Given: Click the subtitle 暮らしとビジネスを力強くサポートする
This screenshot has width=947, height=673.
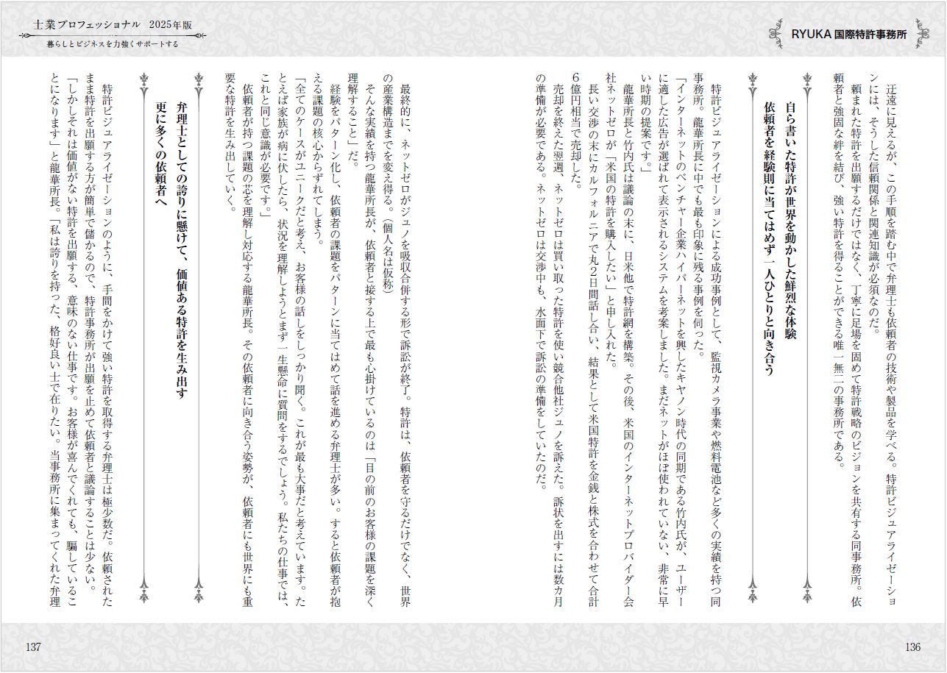Looking at the screenshot, I should click(x=109, y=43).
